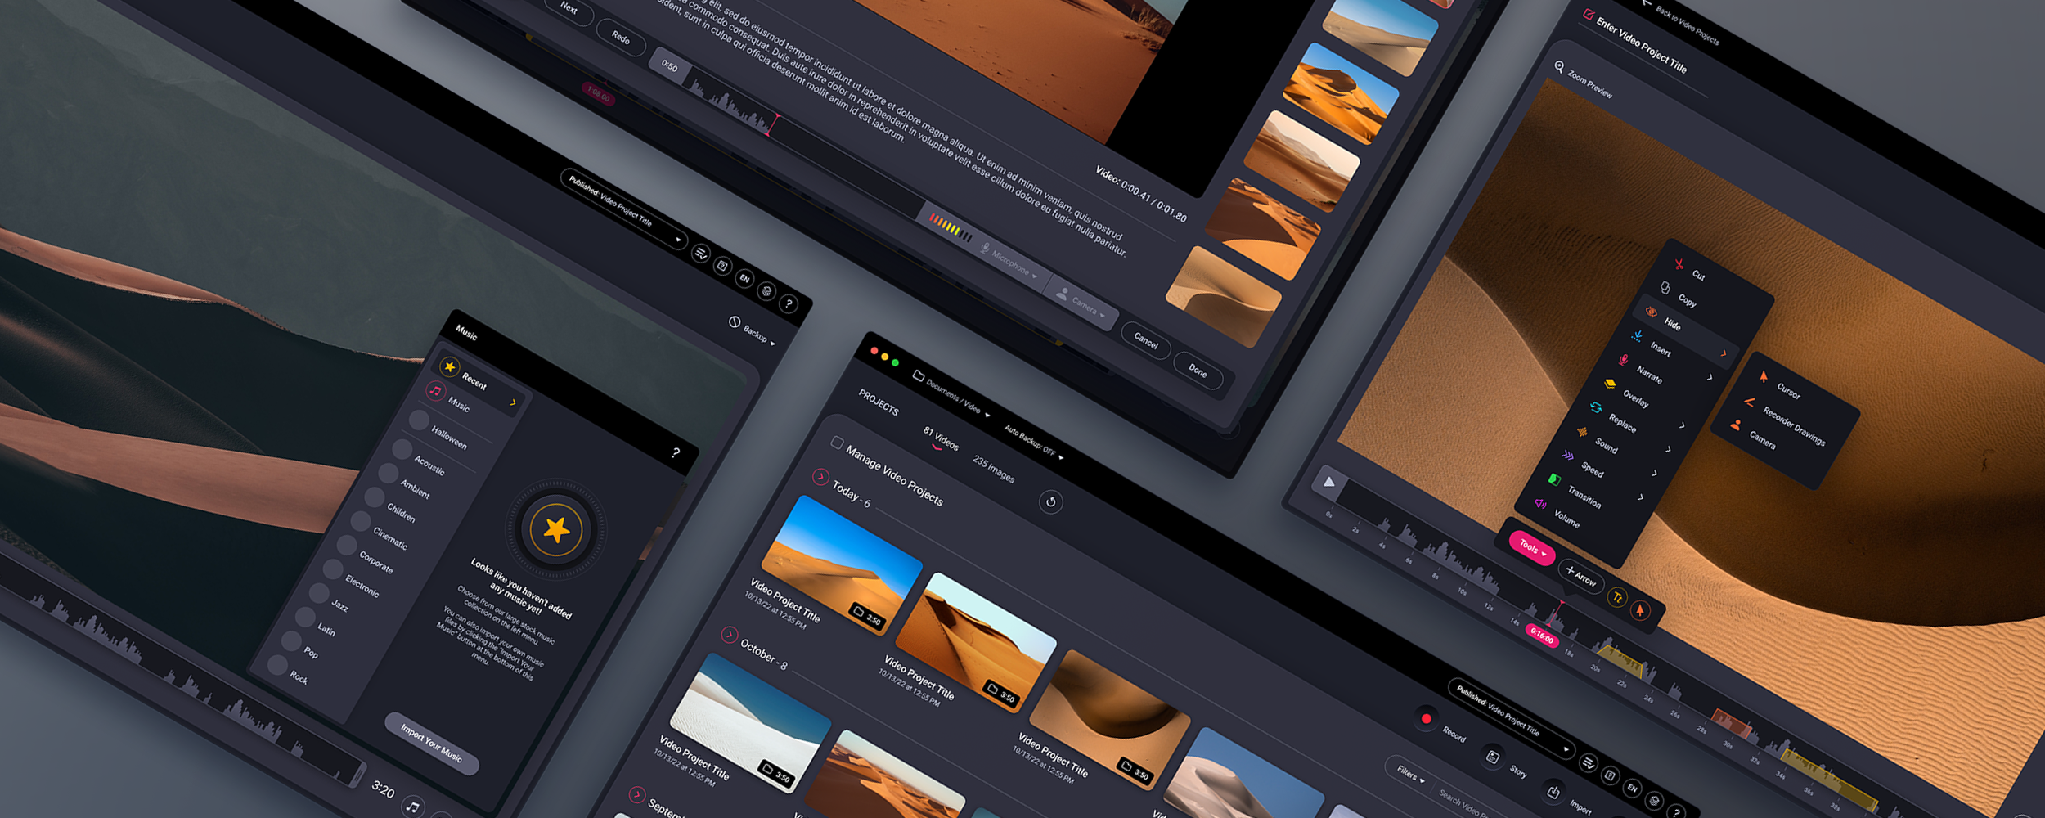Click the edit icon beside Enter Video Project Title
This screenshot has width=2045, height=818.
[1588, 15]
